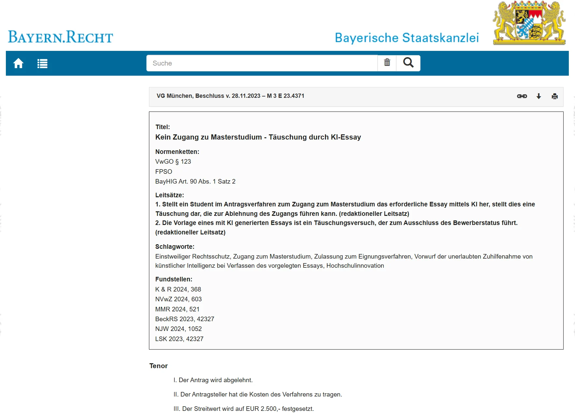Run search with the magnifier icon
Screen dimensions: 575x419
[408, 63]
